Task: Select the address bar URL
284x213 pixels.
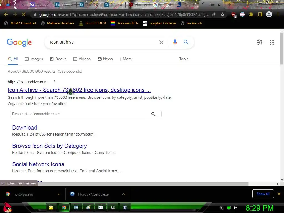Action: coord(124,14)
